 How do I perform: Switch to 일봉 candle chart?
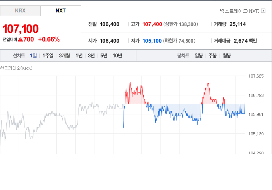[x=199, y=55]
